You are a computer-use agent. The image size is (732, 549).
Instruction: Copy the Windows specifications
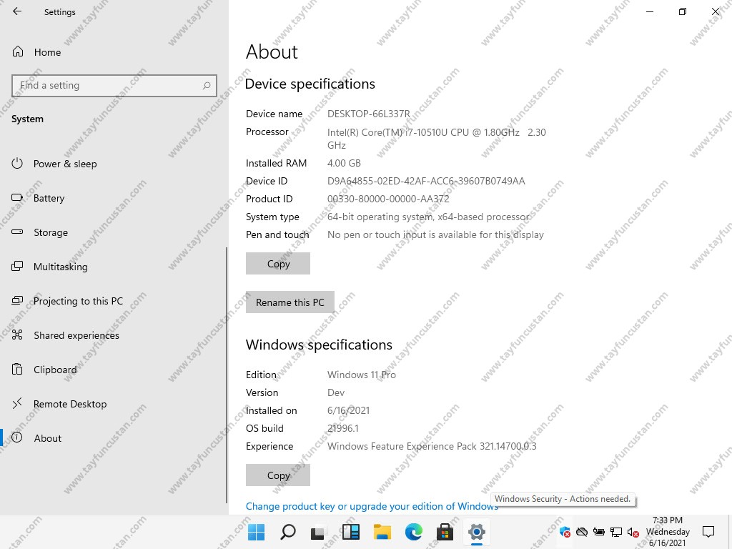point(278,475)
